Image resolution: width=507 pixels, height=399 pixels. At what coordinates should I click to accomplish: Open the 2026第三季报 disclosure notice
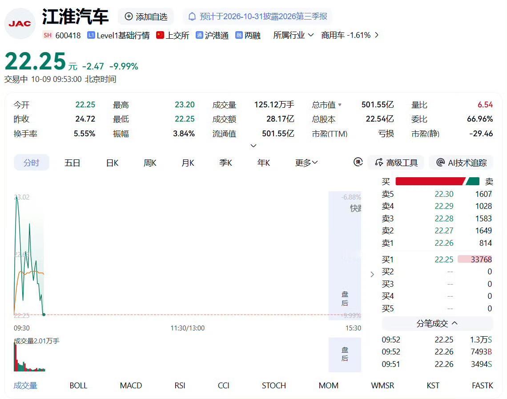(x=258, y=16)
